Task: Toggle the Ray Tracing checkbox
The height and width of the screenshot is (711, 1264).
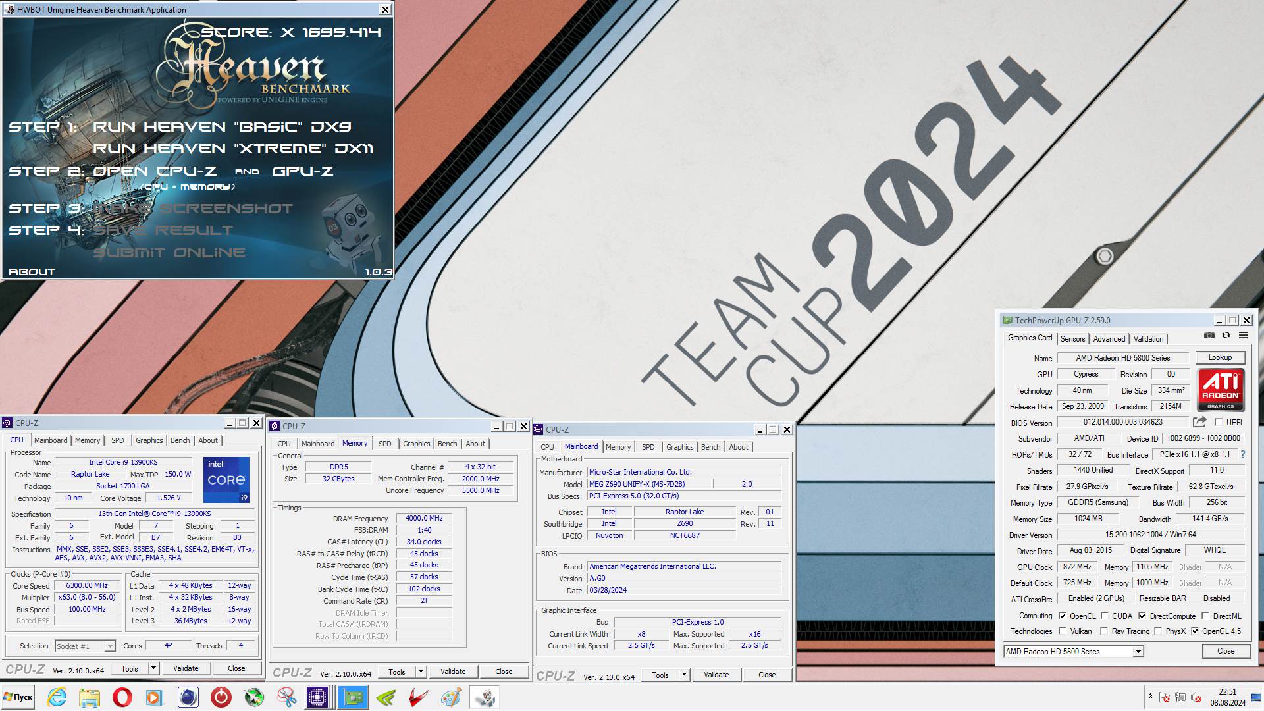Action: [1105, 631]
